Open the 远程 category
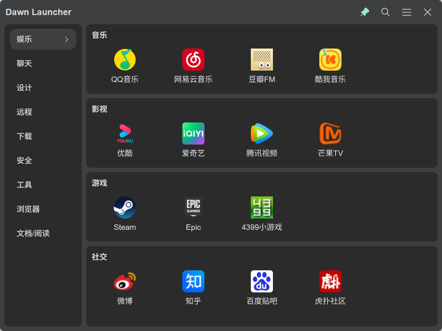 point(43,112)
